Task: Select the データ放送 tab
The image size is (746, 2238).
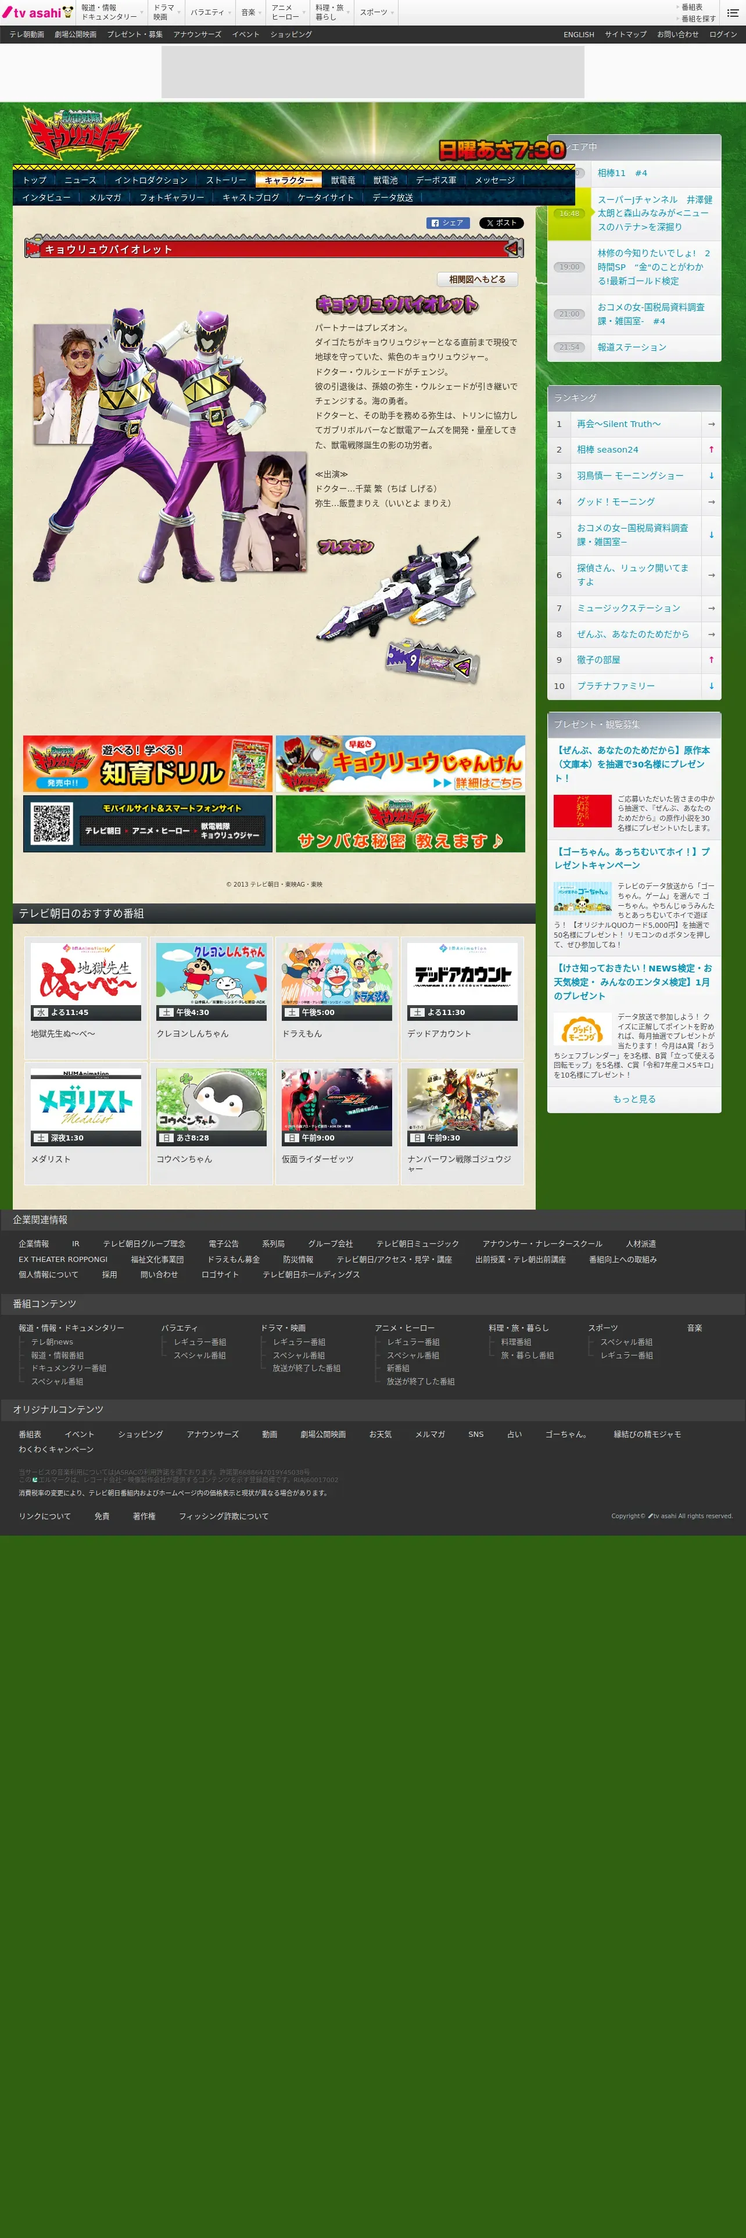Action: pyautogui.click(x=393, y=197)
